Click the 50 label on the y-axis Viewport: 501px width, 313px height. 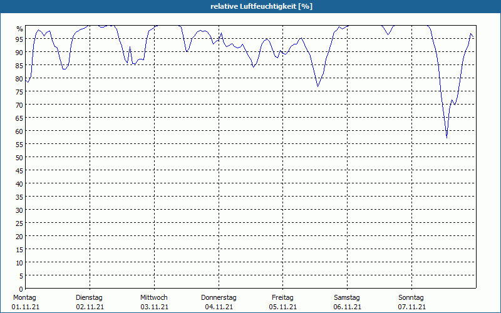click(19, 158)
